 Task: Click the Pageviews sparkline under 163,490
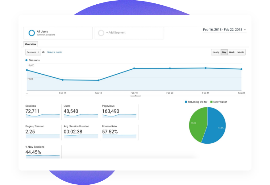coord(119,116)
